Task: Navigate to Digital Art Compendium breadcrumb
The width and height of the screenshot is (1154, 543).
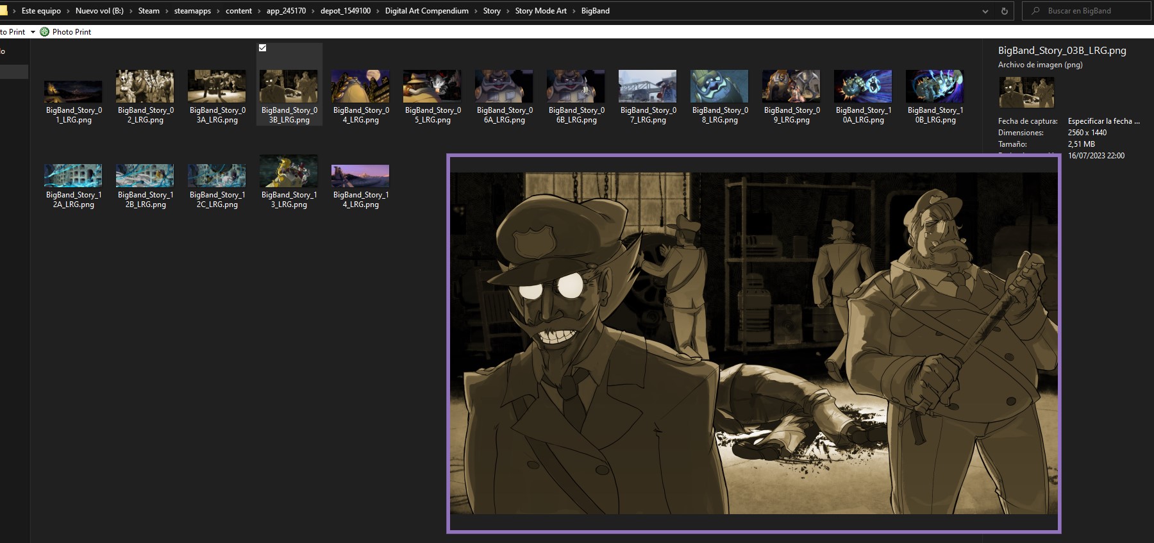Action: point(427,11)
